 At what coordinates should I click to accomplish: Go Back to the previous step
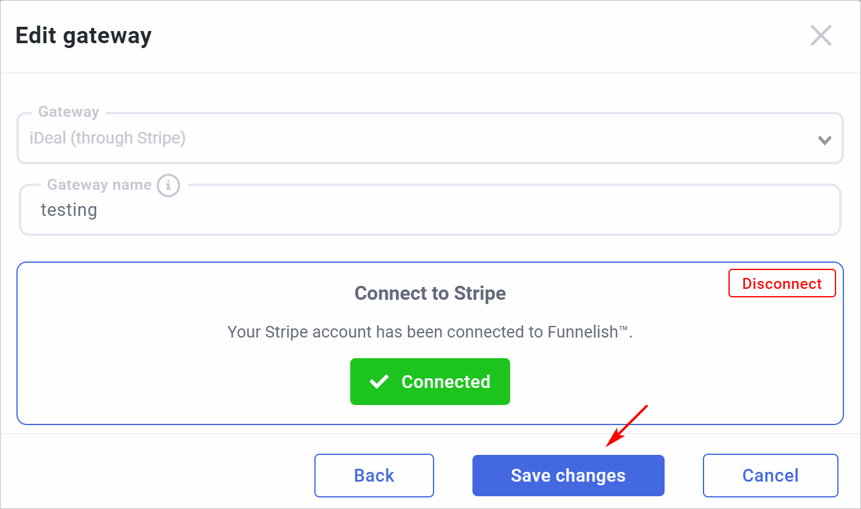(x=374, y=476)
